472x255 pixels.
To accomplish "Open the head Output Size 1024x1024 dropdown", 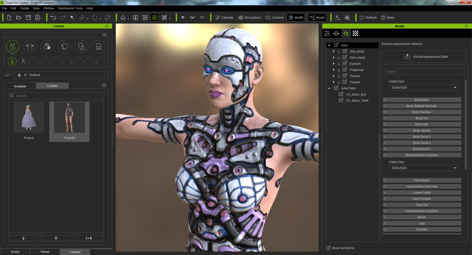I will pos(423,168).
